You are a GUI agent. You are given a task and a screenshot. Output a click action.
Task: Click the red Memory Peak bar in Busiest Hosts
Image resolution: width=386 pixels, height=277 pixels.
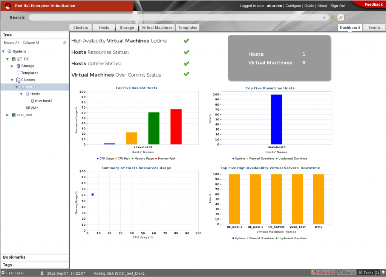coord(176,127)
